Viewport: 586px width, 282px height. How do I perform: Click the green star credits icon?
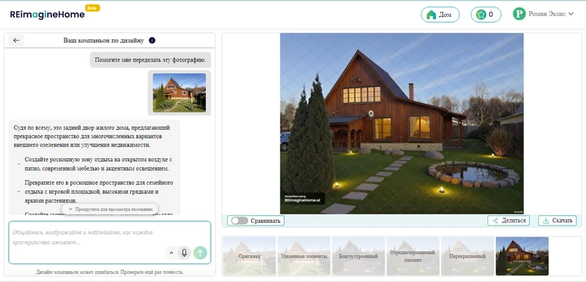pos(481,15)
